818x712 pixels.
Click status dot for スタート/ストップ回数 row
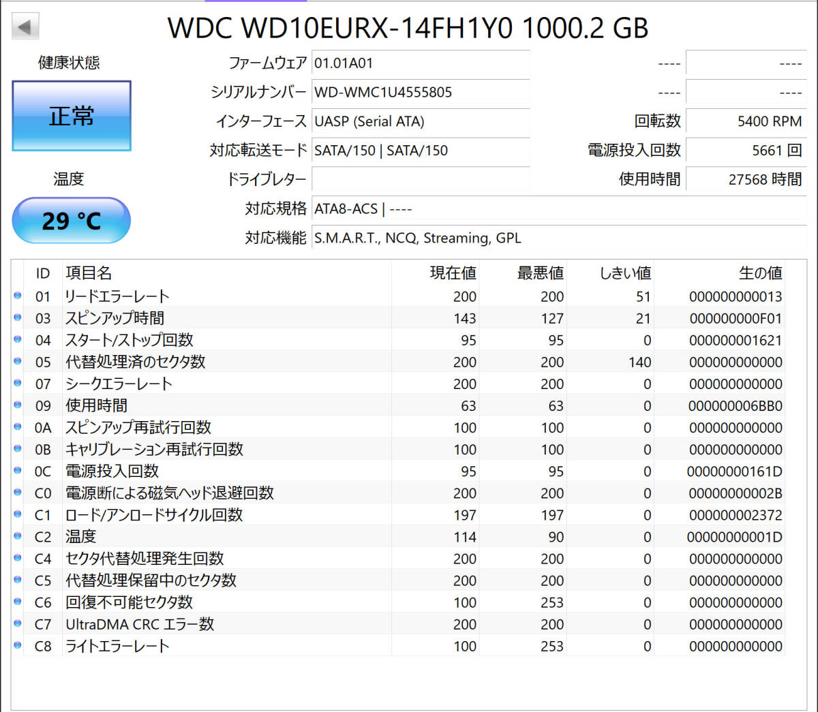(18, 339)
